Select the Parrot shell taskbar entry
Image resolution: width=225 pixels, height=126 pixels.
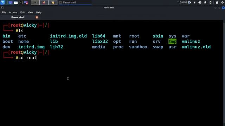[75, 2]
